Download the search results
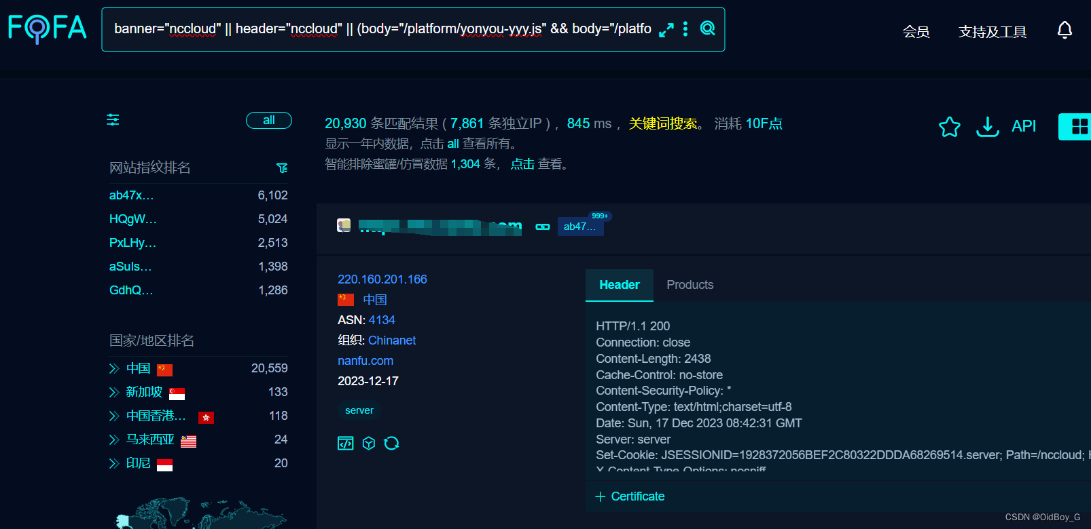The height and width of the screenshot is (529, 1091). click(987, 126)
